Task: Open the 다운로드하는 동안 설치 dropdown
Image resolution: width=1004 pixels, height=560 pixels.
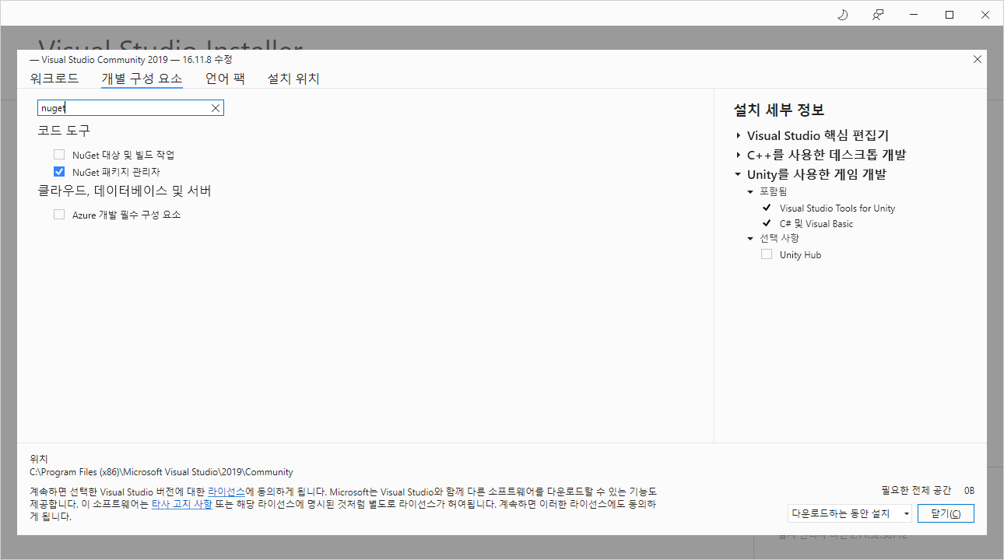Action: 849,513
